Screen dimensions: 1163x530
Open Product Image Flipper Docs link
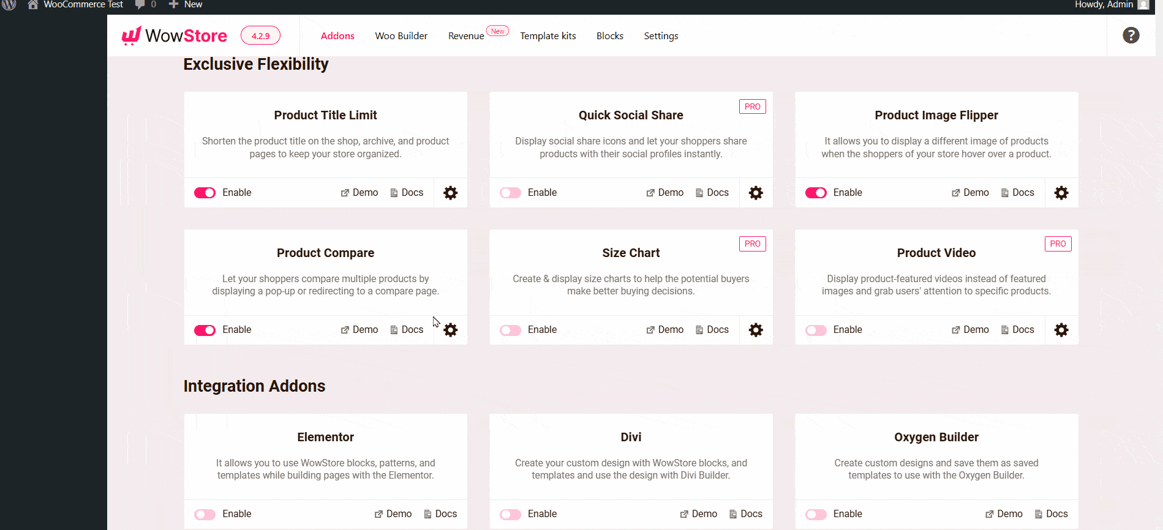pyautogui.click(x=1018, y=192)
